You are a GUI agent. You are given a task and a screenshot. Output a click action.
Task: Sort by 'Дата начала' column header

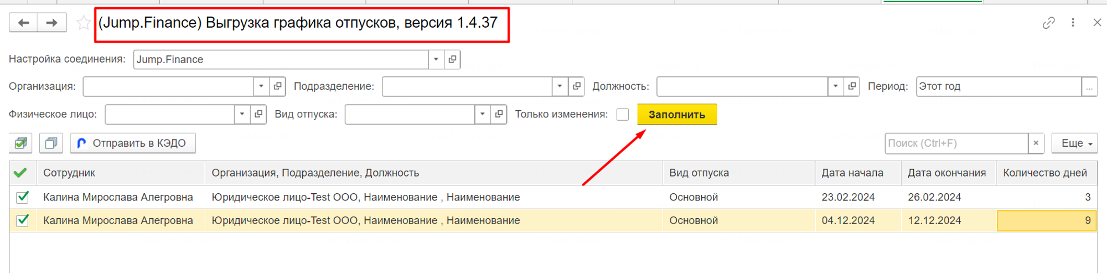(852, 173)
